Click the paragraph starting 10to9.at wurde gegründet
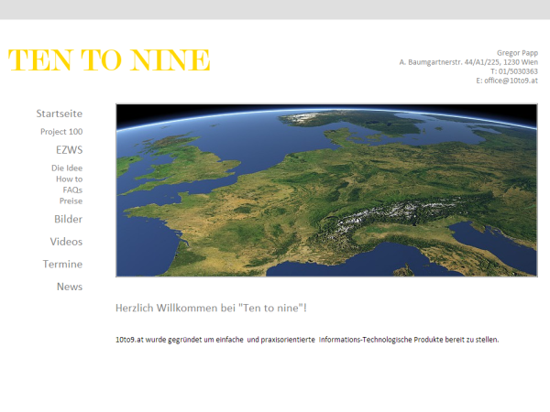550x412 pixels. pyautogui.click(x=307, y=340)
